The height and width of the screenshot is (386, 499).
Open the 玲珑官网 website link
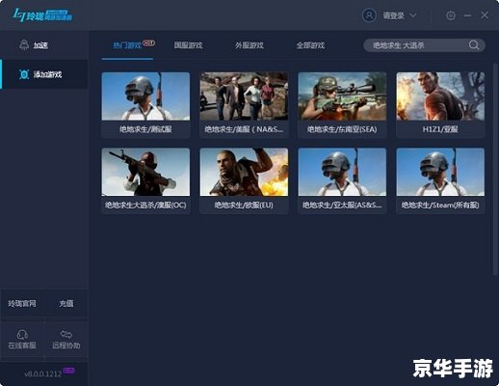tap(22, 303)
